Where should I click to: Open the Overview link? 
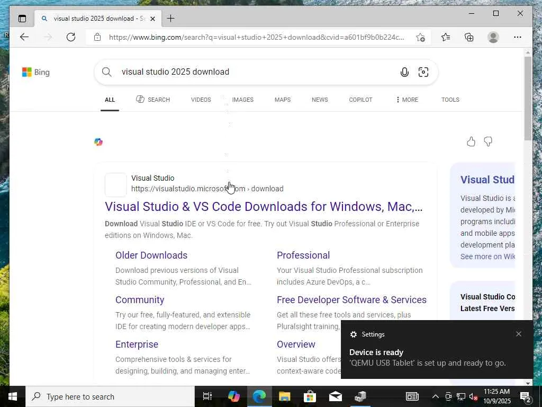296,344
